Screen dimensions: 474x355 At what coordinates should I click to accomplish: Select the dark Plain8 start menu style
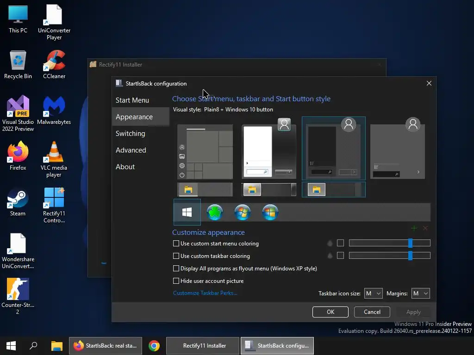pos(334,148)
